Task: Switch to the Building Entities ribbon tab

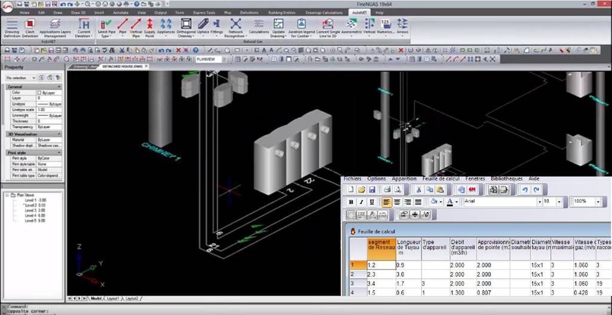Action: (282, 13)
